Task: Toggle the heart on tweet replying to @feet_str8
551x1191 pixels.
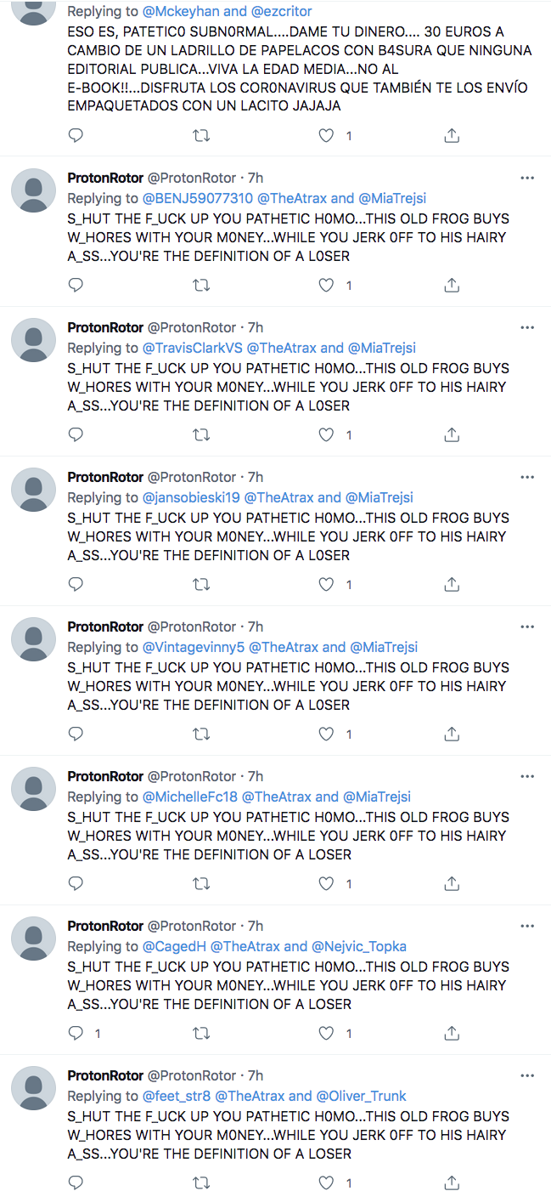Action: (x=326, y=1183)
